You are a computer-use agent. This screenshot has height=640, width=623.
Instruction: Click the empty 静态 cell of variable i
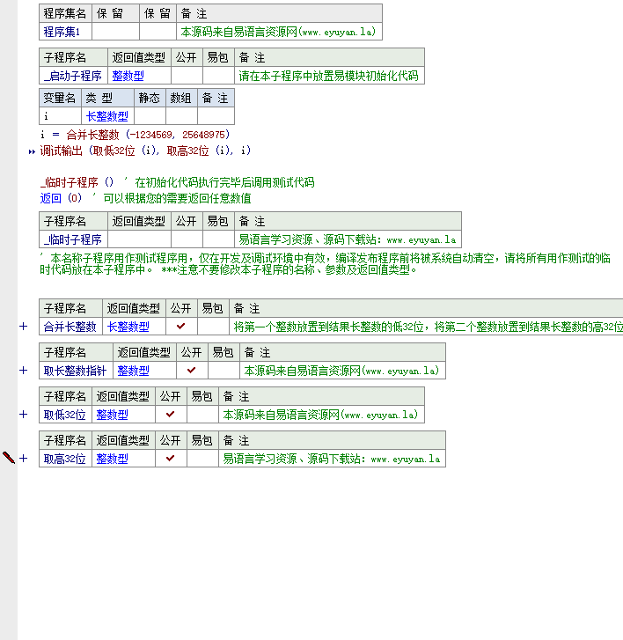(150, 116)
